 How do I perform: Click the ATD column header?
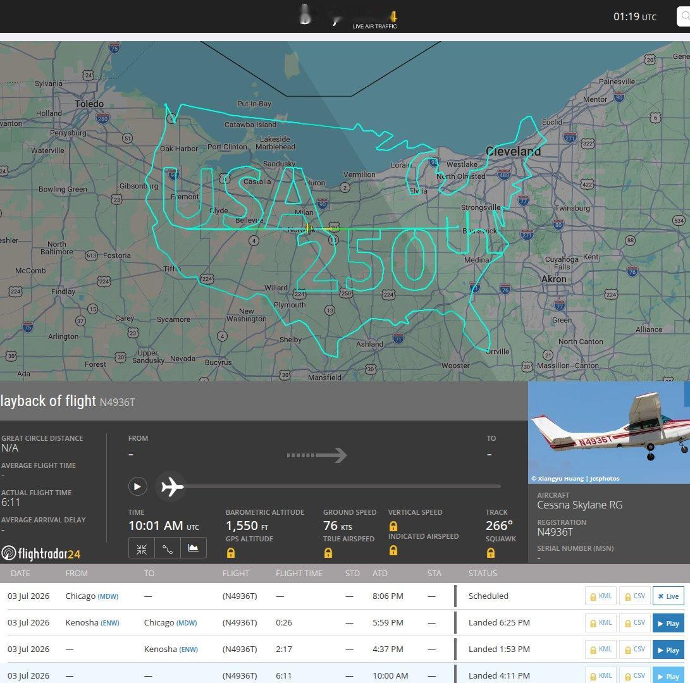pos(379,573)
